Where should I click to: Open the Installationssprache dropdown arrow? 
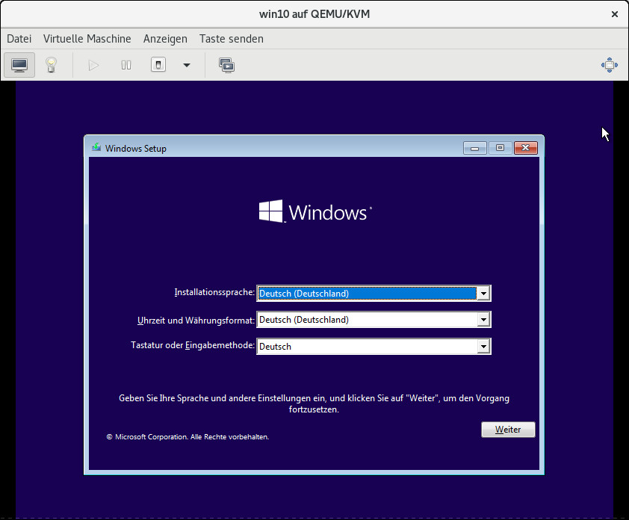(x=483, y=294)
